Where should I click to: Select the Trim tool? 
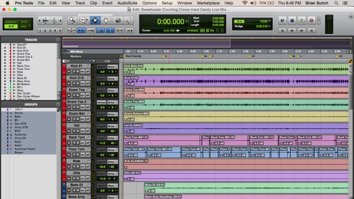click(84, 20)
